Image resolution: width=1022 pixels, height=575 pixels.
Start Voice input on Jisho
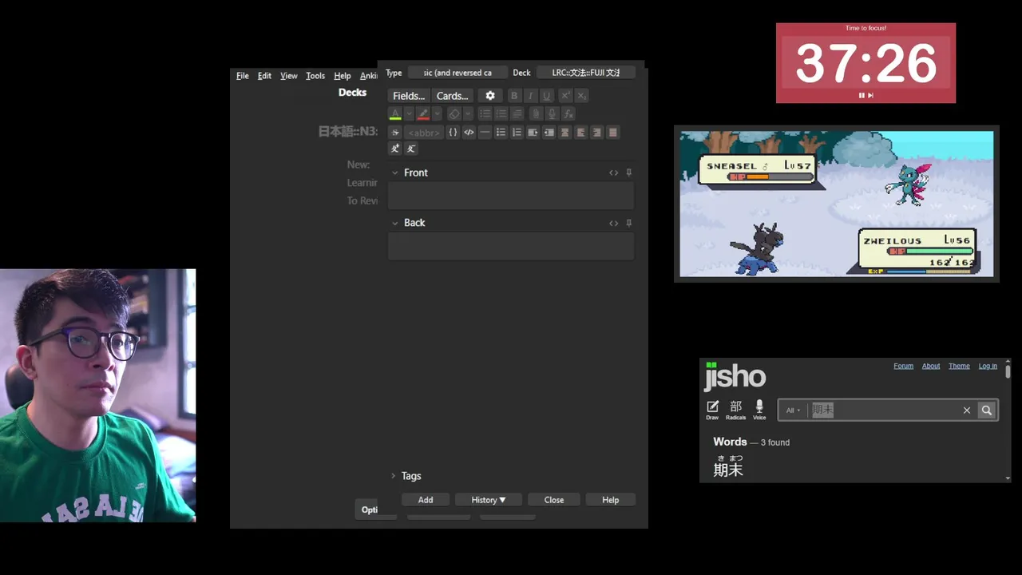tap(759, 410)
